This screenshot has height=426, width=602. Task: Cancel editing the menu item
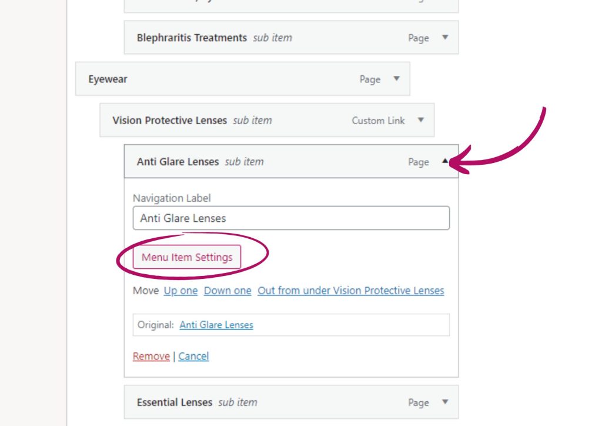193,356
